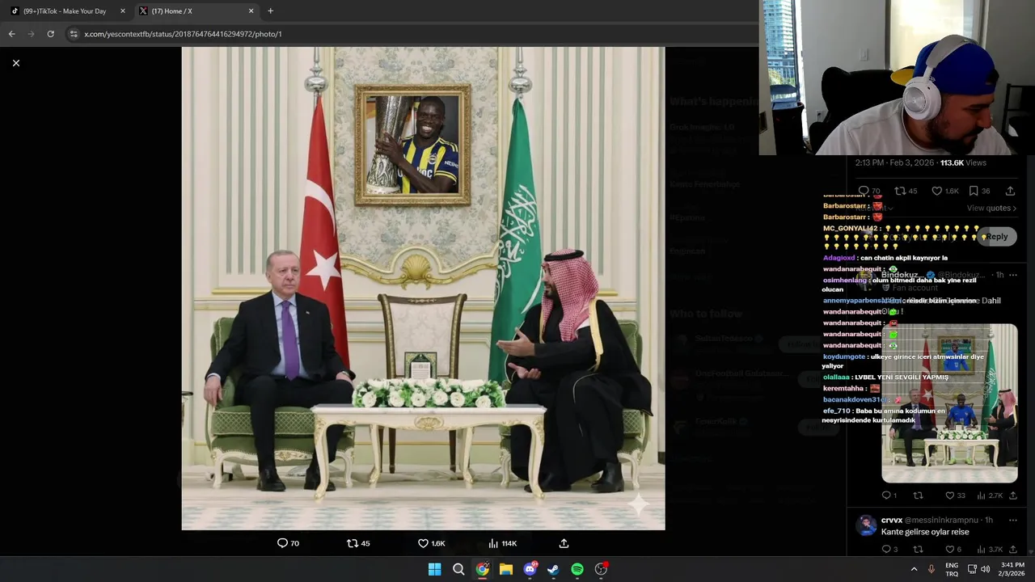Screen dimensions: 1035x582
Task: Select text 'Kante gelirse oylar reise'
Action: tap(925, 532)
